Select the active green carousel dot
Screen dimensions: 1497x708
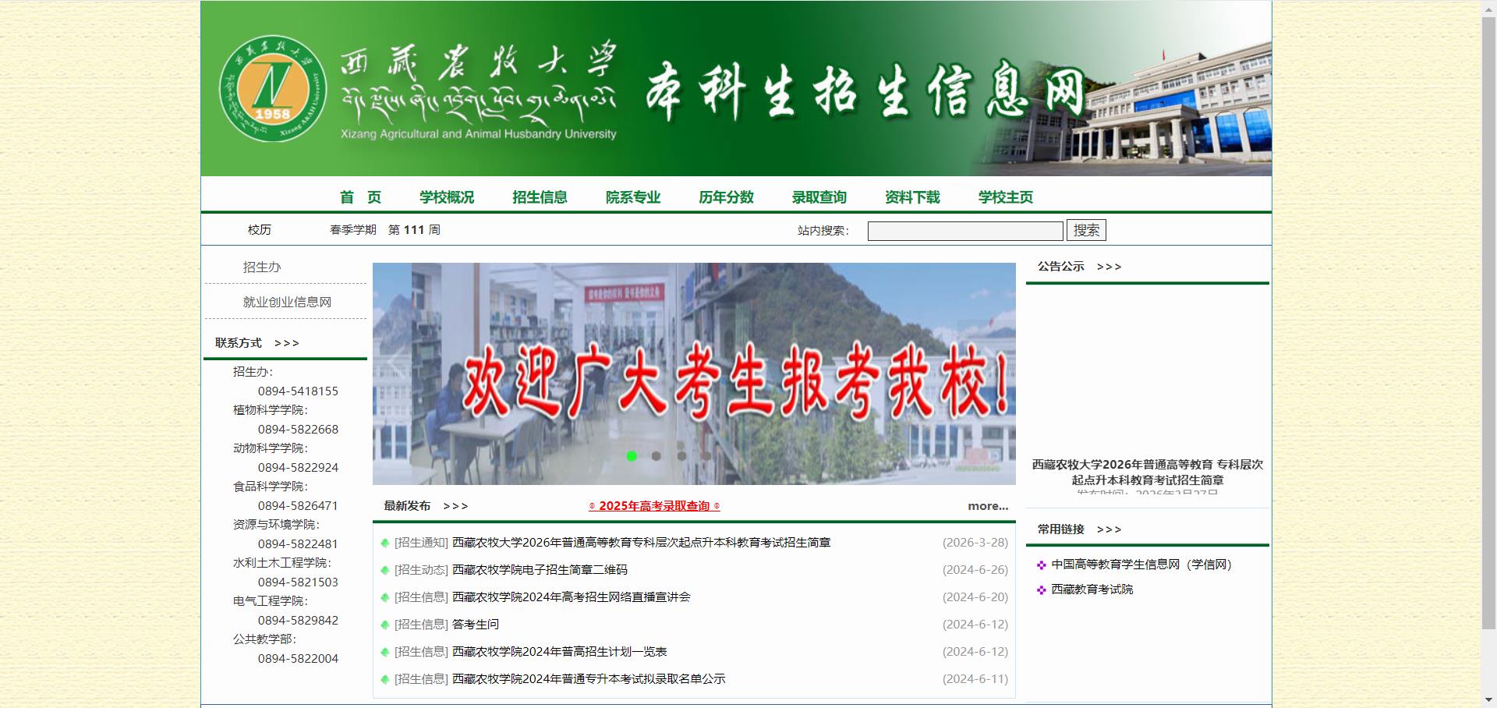tap(632, 457)
